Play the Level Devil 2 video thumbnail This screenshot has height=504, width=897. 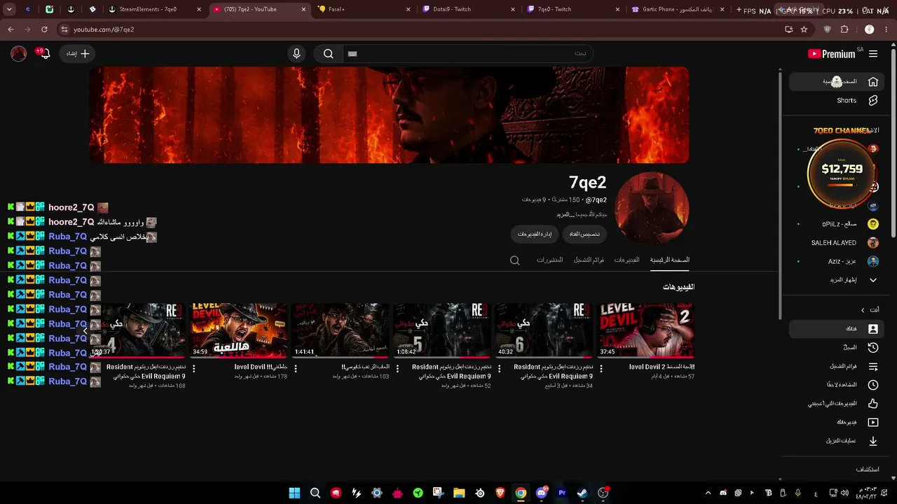pos(646,330)
